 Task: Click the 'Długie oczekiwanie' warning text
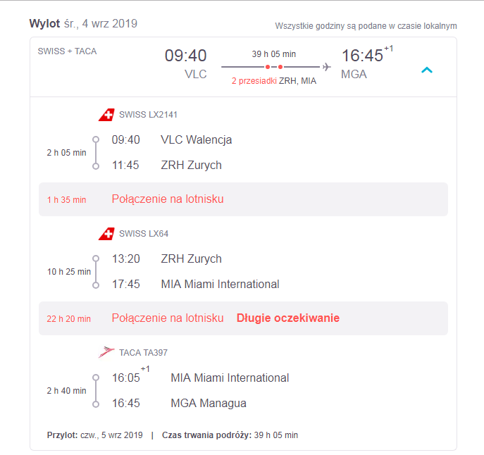(x=288, y=318)
